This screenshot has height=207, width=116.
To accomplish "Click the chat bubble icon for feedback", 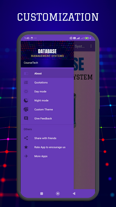I will 26,119.
